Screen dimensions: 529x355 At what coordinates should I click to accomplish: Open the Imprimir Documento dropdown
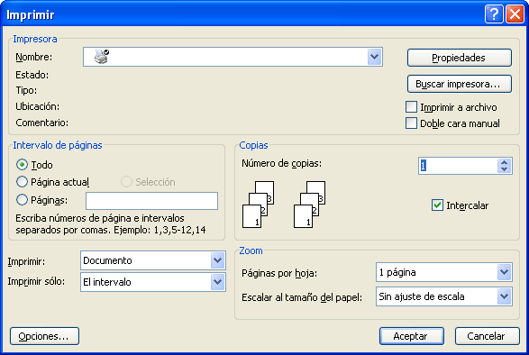217,260
